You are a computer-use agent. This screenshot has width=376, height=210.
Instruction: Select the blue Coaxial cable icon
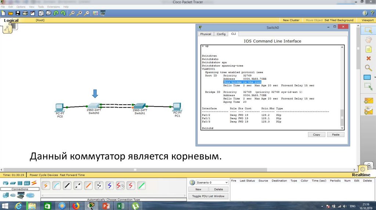click(x=109, y=185)
